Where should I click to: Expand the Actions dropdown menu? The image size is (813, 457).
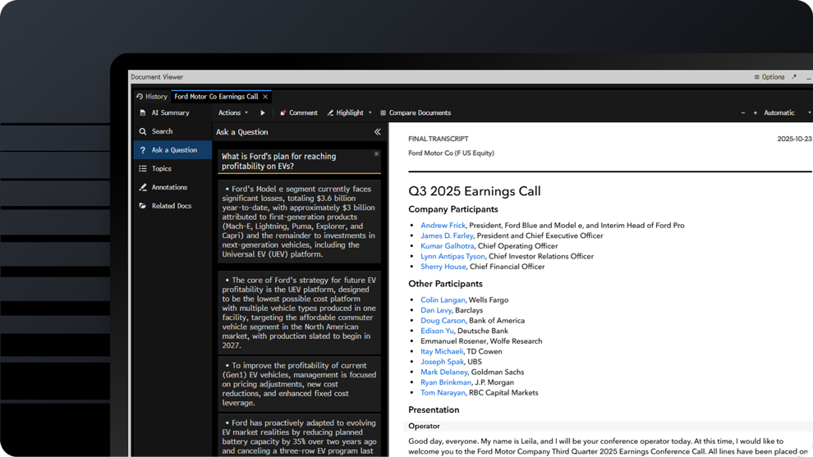point(232,113)
